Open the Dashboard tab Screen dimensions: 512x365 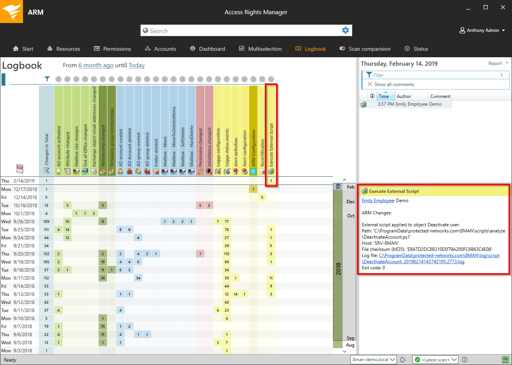[x=207, y=49]
